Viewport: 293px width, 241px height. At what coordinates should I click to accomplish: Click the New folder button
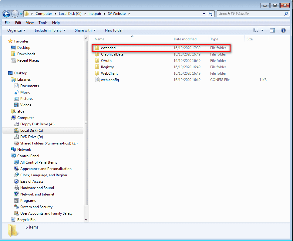114,30
